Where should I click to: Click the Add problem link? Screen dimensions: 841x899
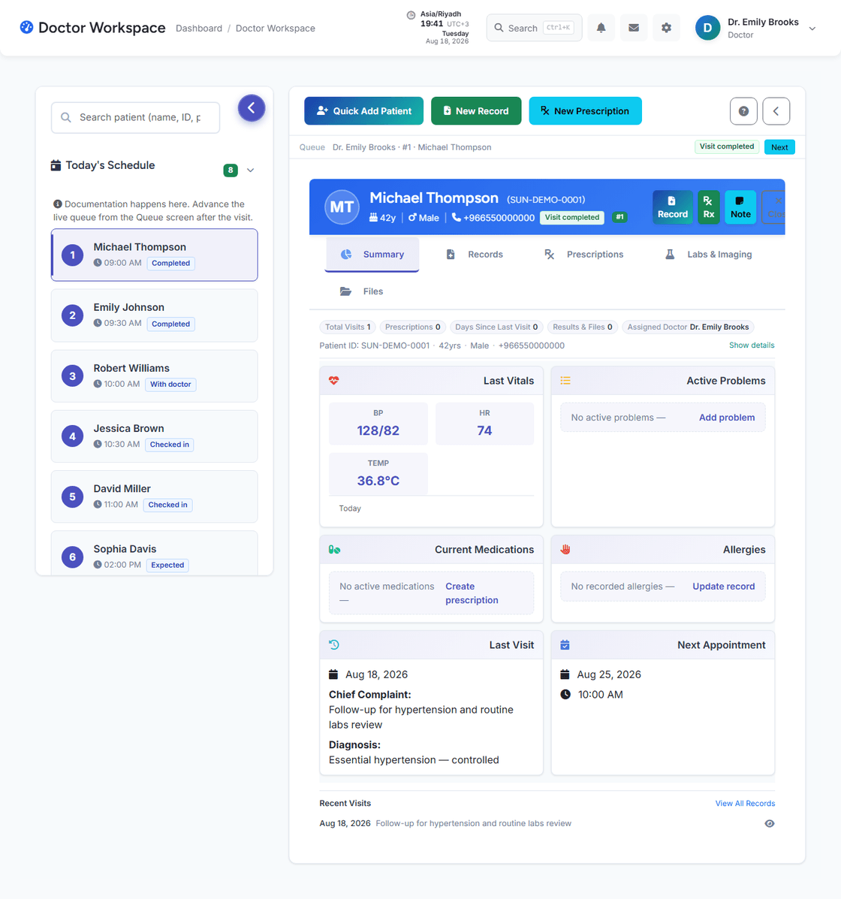(727, 418)
